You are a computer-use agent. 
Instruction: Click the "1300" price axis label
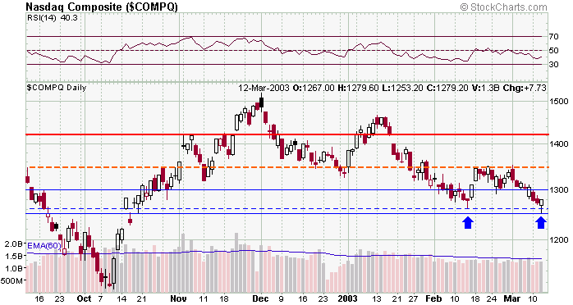coord(559,190)
